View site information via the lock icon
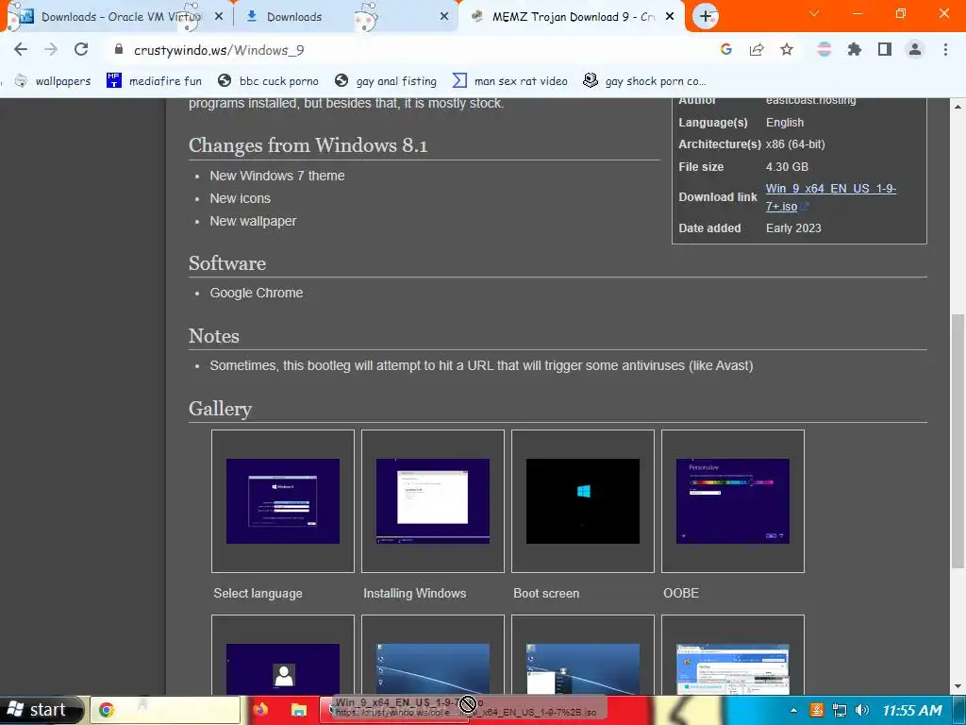966x725 pixels. click(119, 49)
